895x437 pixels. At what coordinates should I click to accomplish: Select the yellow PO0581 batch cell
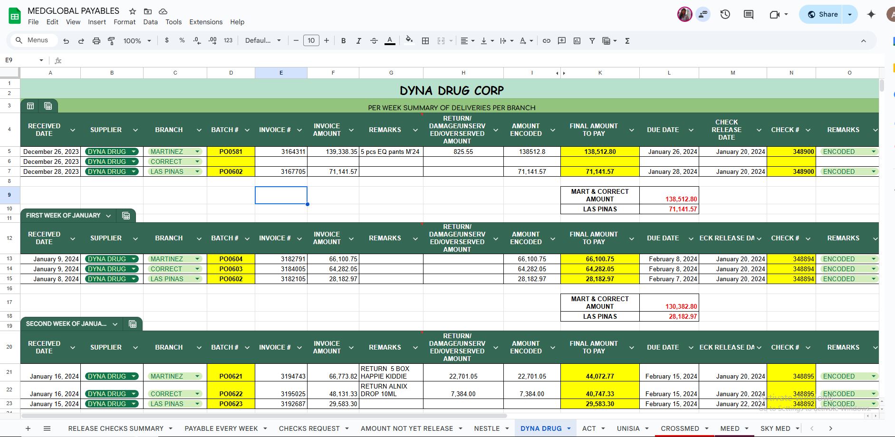point(231,152)
